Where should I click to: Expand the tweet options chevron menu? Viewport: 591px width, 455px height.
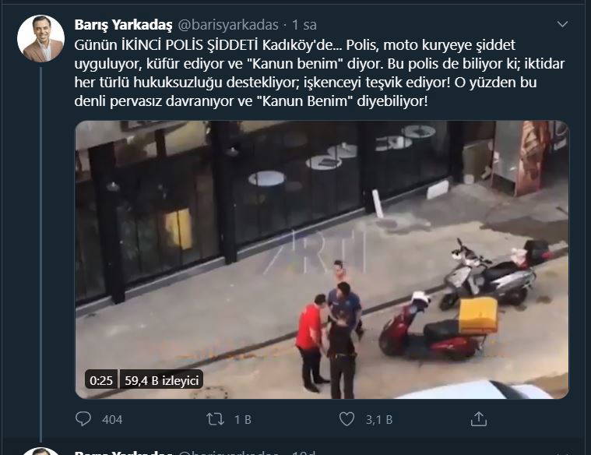point(562,24)
